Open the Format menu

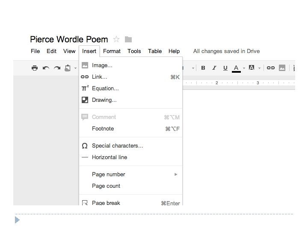(112, 51)
